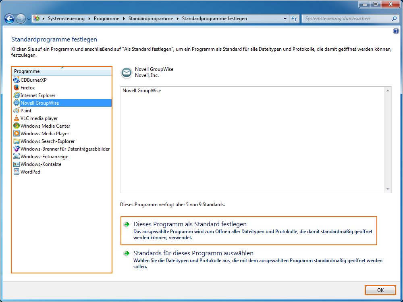
Task: Click 'Standardprogramme festlegen' breadcrumb
Action: (215, 19)
